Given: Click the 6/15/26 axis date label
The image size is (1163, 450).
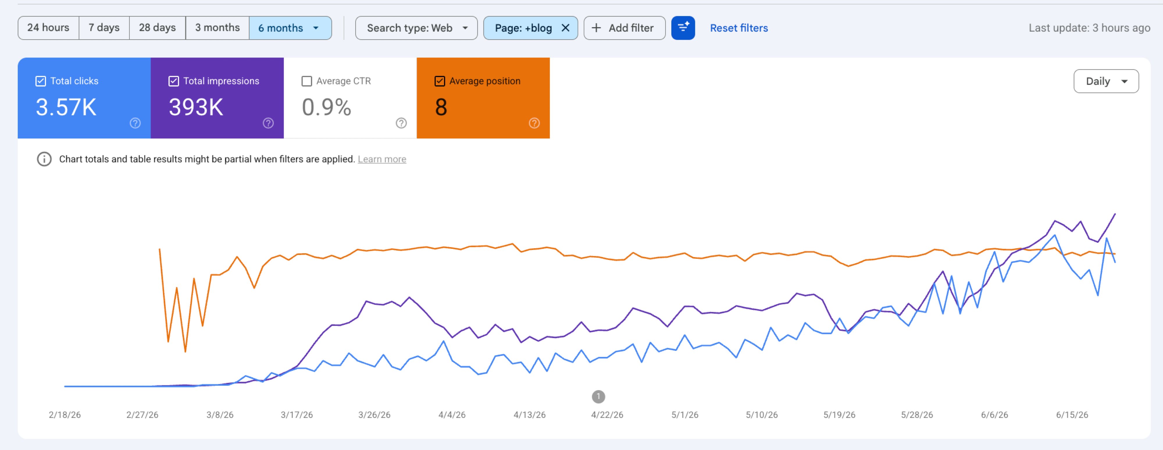Looking at the screenshot, I should (x=1072, y=415).
